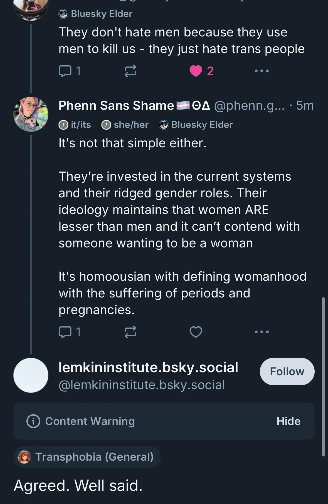Like Phenn Sans Shame's post
The width and height of the screenshot is (328, 504).
pos(196,332)
